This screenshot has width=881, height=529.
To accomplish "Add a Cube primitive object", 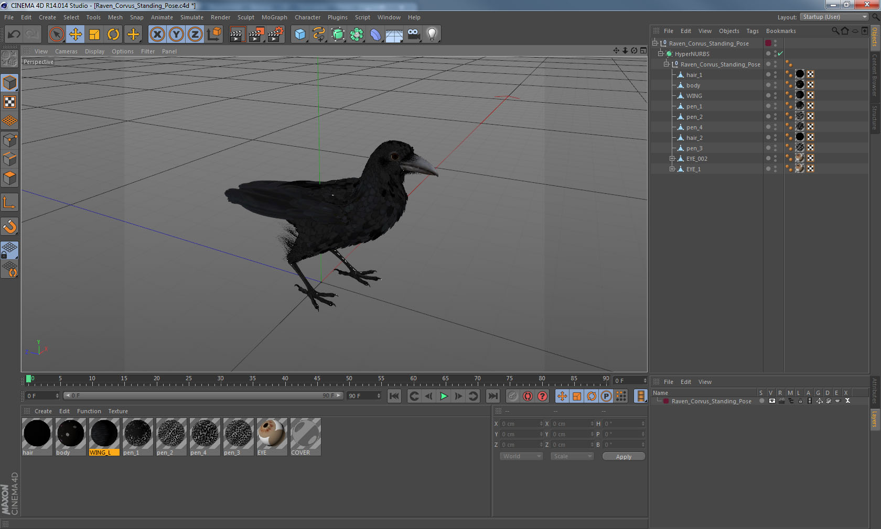I will (300, 35).
